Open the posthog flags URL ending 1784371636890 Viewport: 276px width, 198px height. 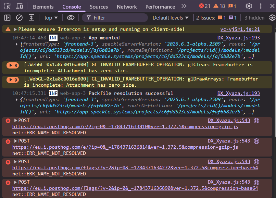(x=135, y=188)
